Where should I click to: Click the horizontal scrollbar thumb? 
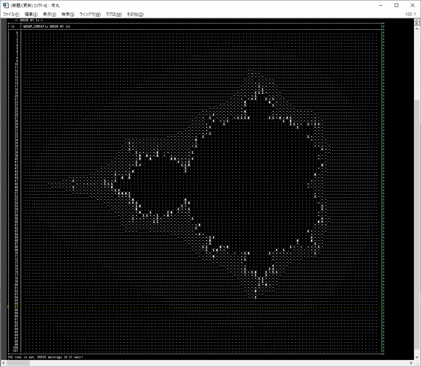pos(18,363)
